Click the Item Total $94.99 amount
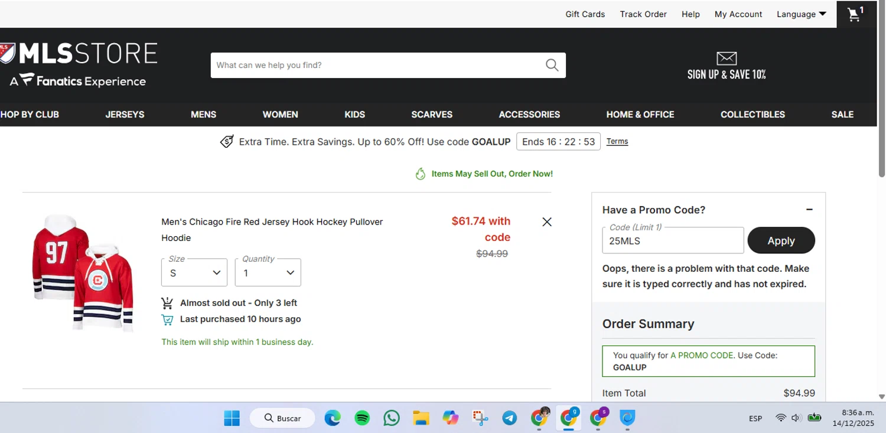The image size is (886, 433). coord(799,393)
